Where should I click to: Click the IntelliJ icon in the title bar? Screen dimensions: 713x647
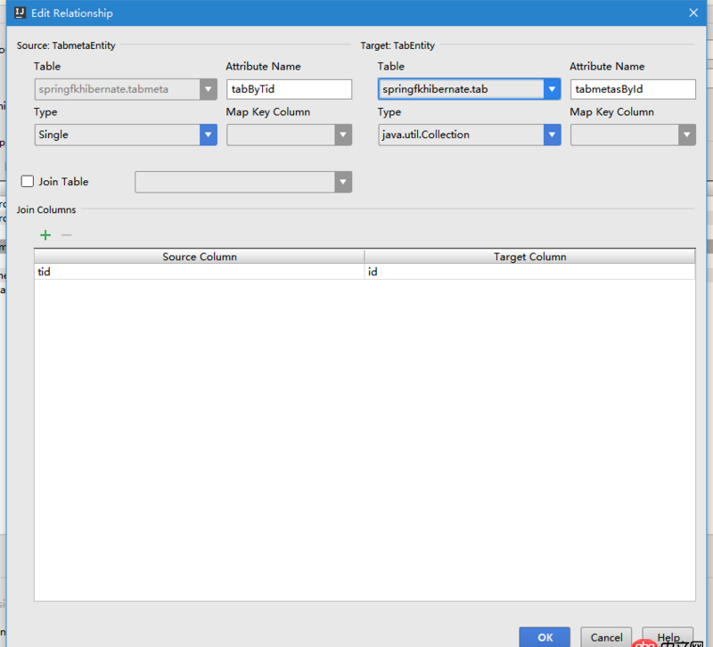click(20, 13)
